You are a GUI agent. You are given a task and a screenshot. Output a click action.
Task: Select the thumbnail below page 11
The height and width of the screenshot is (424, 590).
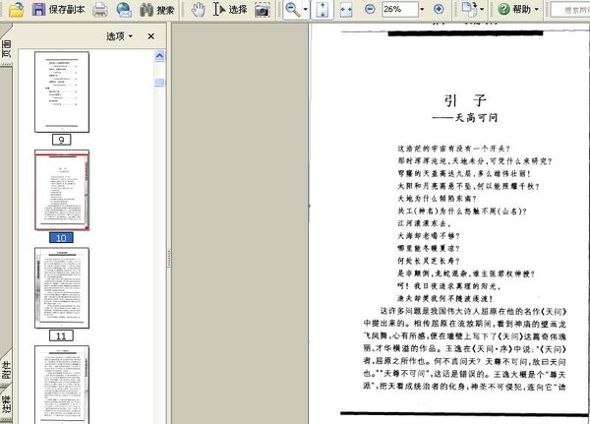pos(62,385)
